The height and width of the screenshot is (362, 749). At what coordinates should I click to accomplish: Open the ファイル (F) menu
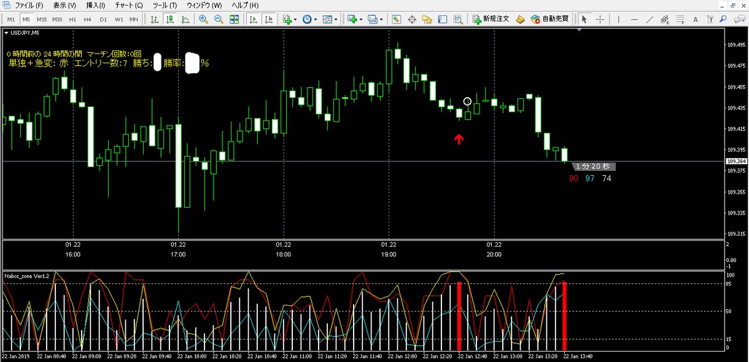tap(28, 5)
